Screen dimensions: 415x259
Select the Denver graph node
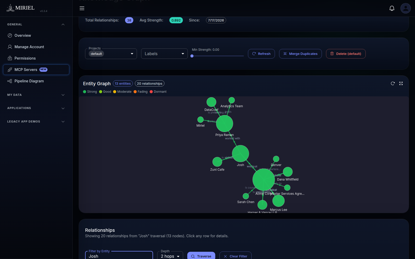pyautogui.click(x=276, y=159)
